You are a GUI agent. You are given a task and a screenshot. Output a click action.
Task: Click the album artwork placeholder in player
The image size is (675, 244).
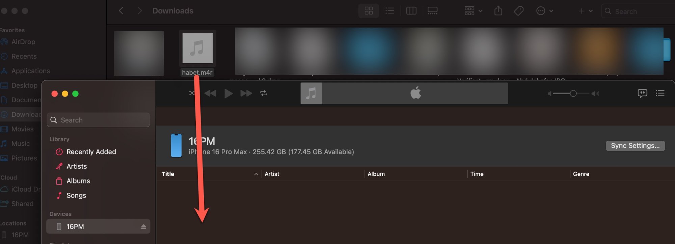(311, 93)
